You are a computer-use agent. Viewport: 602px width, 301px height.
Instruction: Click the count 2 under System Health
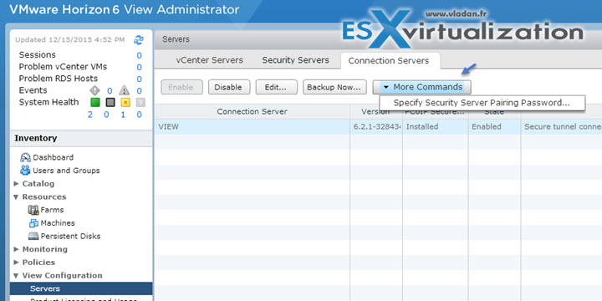pos(89,115)
